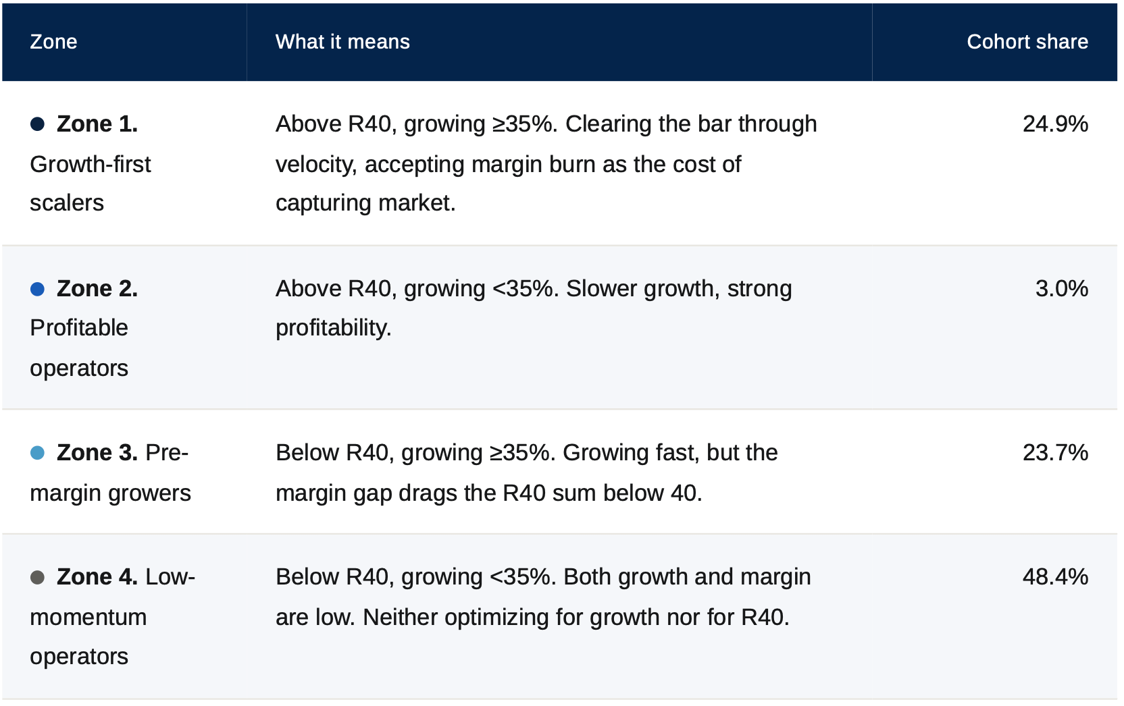Click the Zone 4 description text
1124x706 pixels.
pyautogui.click(x=543, y=597)
